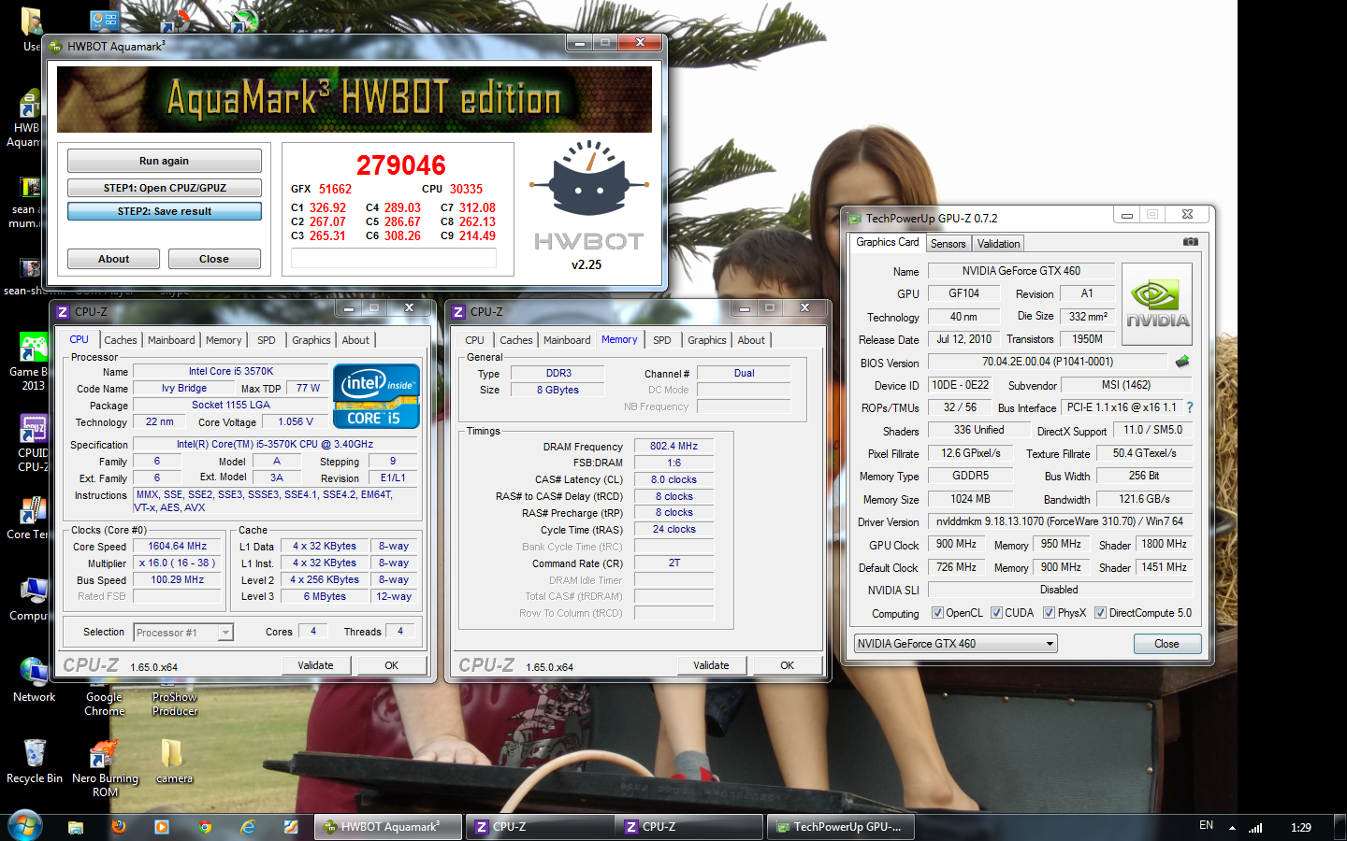The image size is (1347, 841).
Task: Click Close button in GPU-Z
Action: [x=1166, y=644]
